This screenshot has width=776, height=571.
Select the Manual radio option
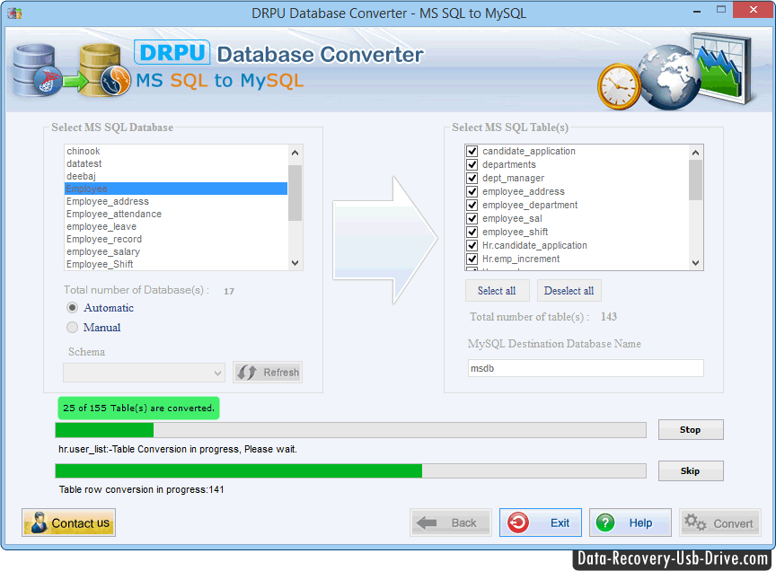tap(72, 327)
